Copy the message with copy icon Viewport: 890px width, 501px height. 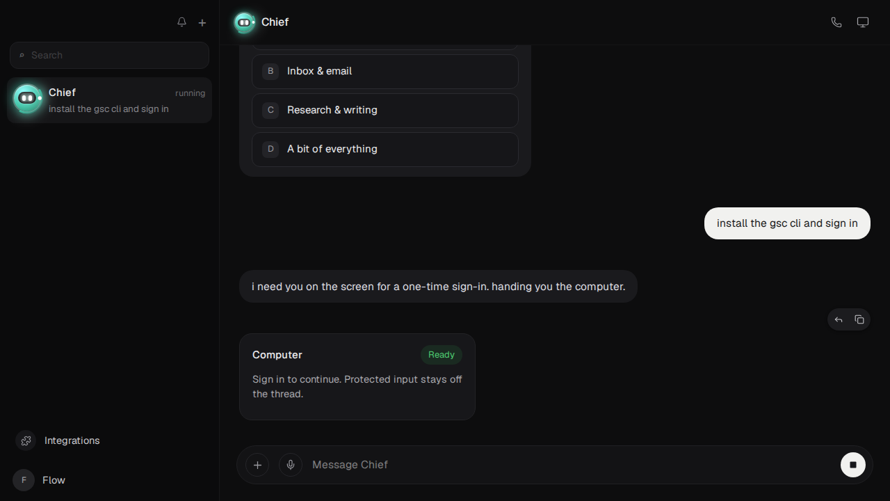(x=859, y=319)
